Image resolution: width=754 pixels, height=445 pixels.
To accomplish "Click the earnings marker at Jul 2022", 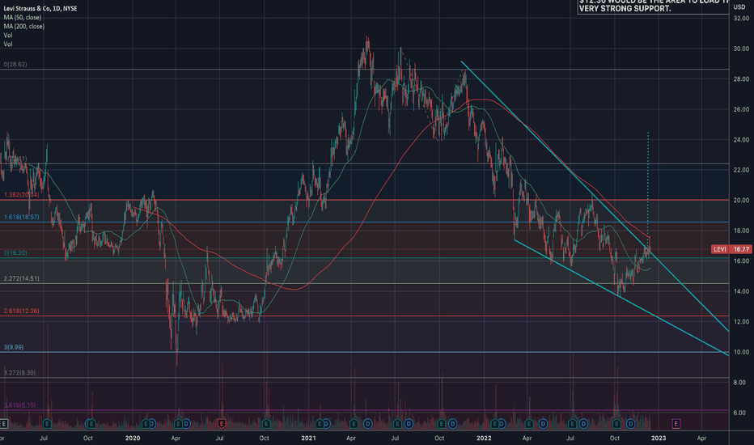I will point(572,424).
